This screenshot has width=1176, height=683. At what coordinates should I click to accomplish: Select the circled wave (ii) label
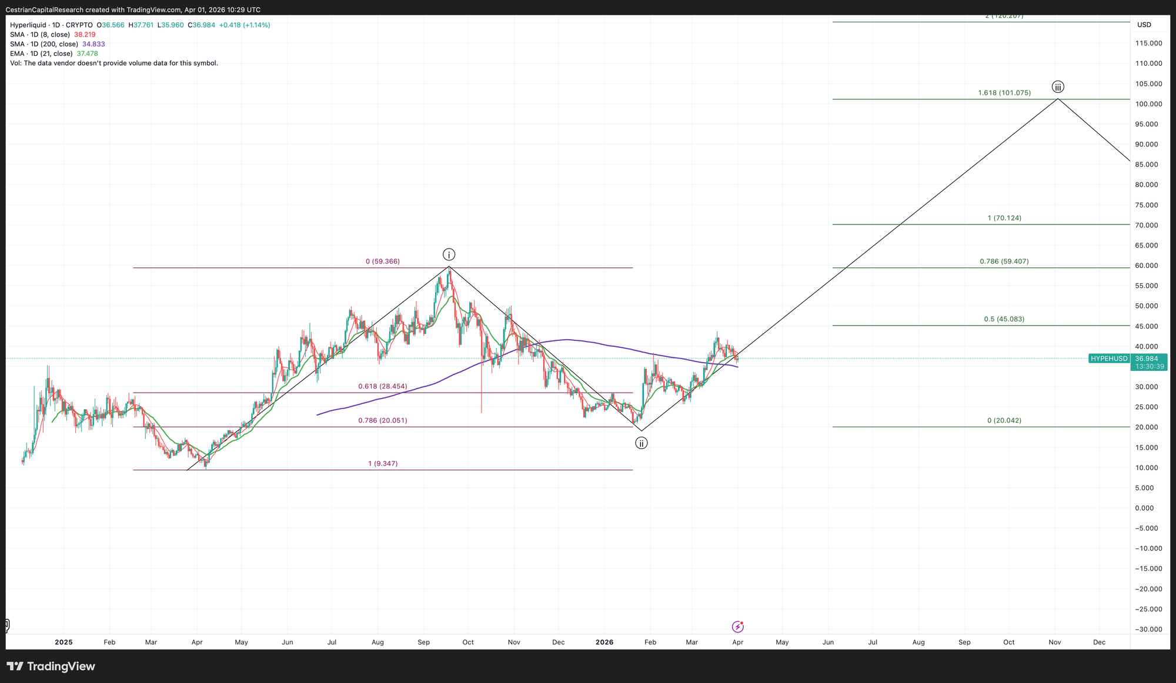coord(641,443)
